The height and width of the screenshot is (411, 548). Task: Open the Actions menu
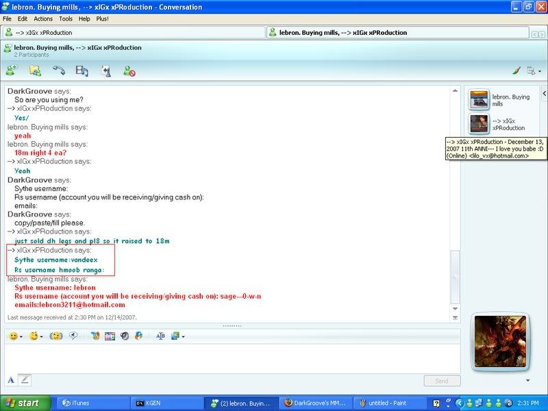[x=43, y=19]
